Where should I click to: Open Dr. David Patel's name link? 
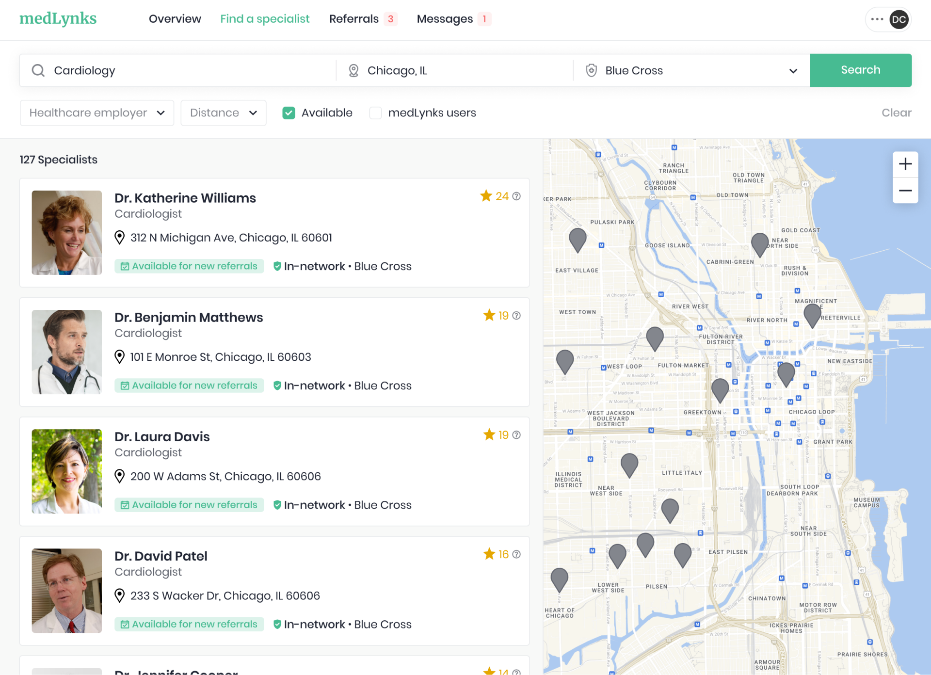(161, 556)
